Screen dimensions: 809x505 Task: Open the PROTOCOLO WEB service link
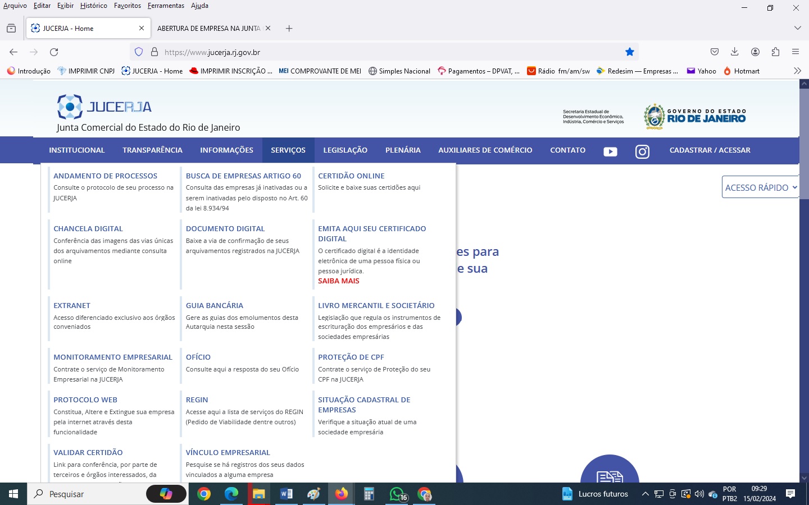click(x=85, y=400)
